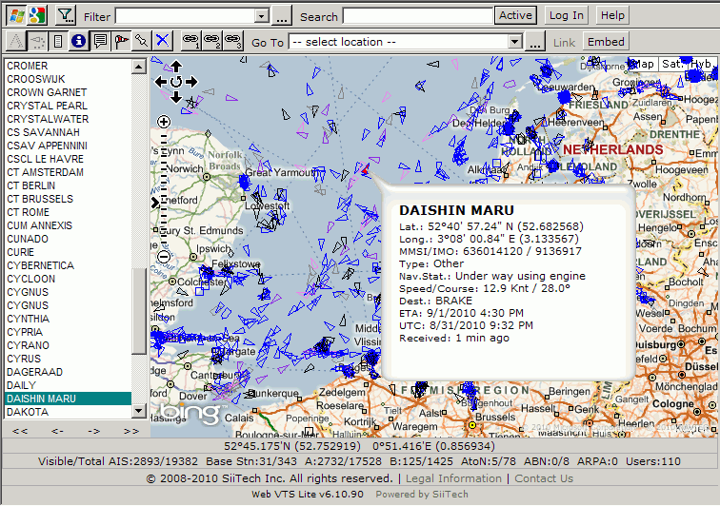Open saved link slot 1 icon
This screenshot has height=506, width=720.
(x=190, y=41)
